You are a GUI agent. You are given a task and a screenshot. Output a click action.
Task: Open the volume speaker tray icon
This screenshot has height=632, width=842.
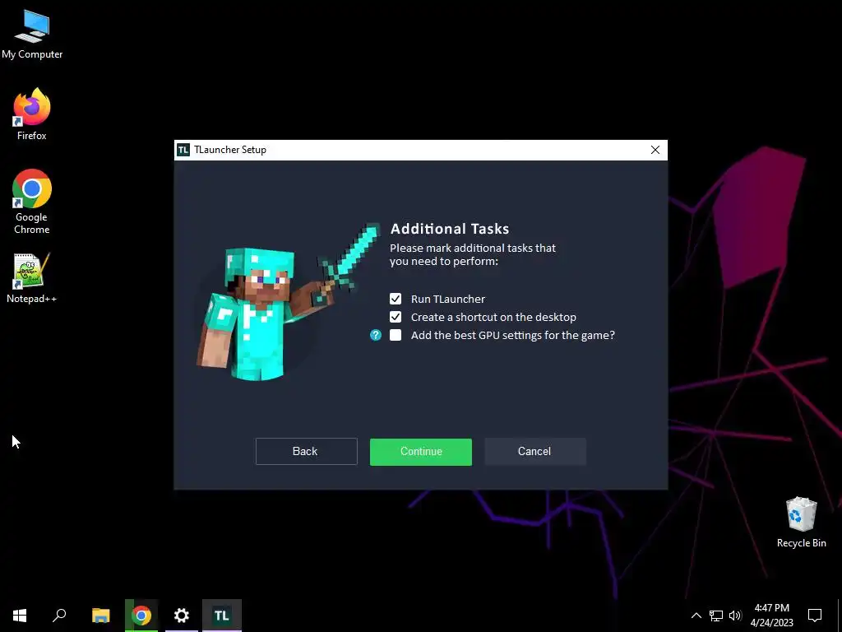(x=735, y=616)
